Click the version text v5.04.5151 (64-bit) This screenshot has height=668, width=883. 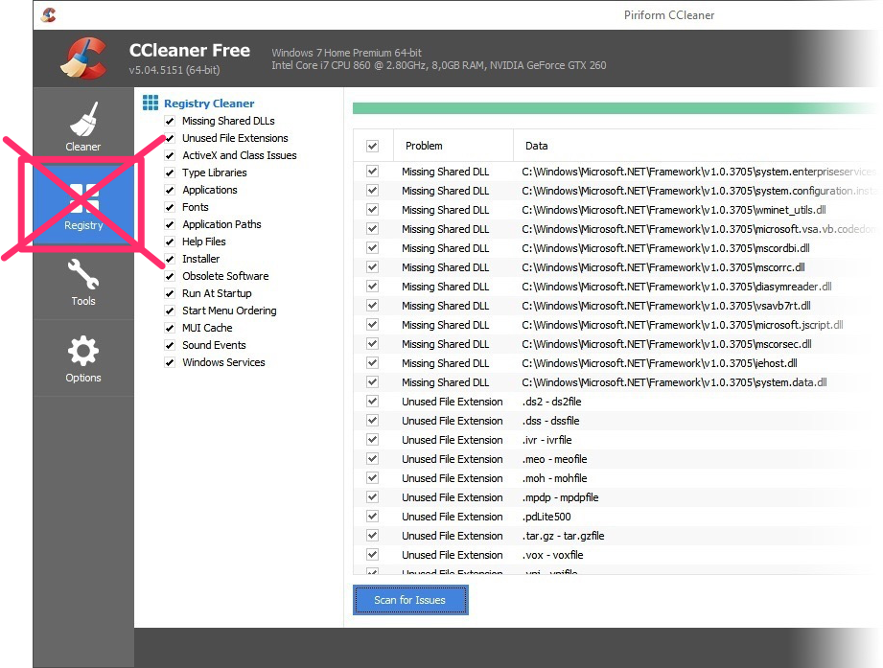point(174,70)
